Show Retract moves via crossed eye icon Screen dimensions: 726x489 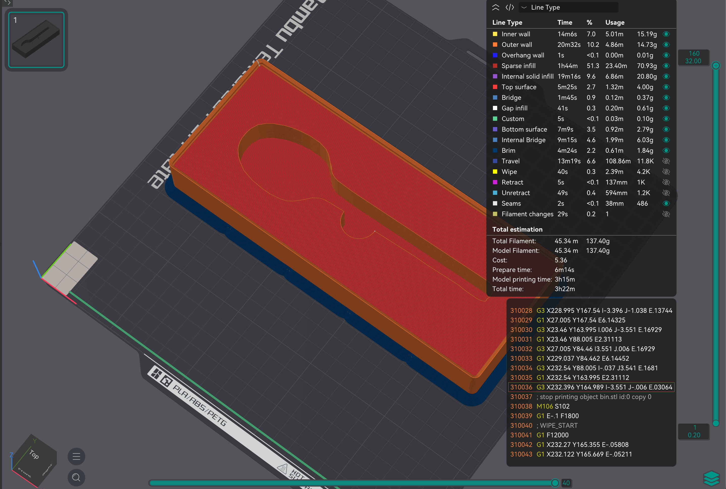tap(666, 182)
